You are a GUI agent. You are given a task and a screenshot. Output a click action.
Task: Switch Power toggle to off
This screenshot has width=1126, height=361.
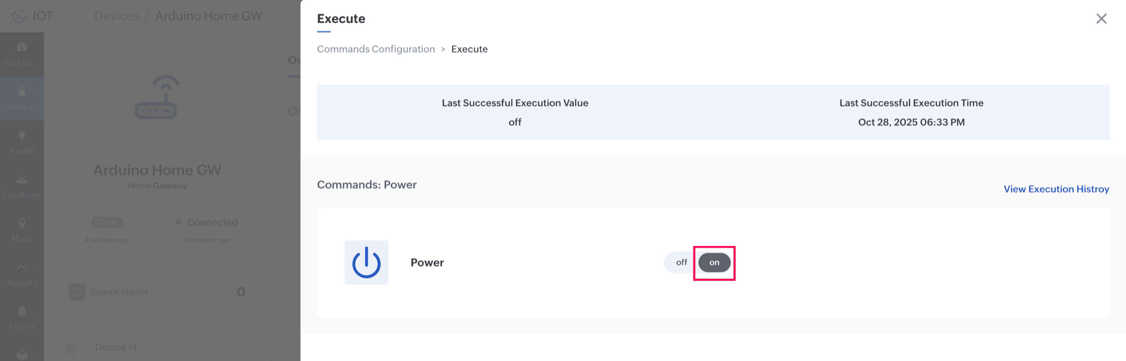(x=681, y=263)
